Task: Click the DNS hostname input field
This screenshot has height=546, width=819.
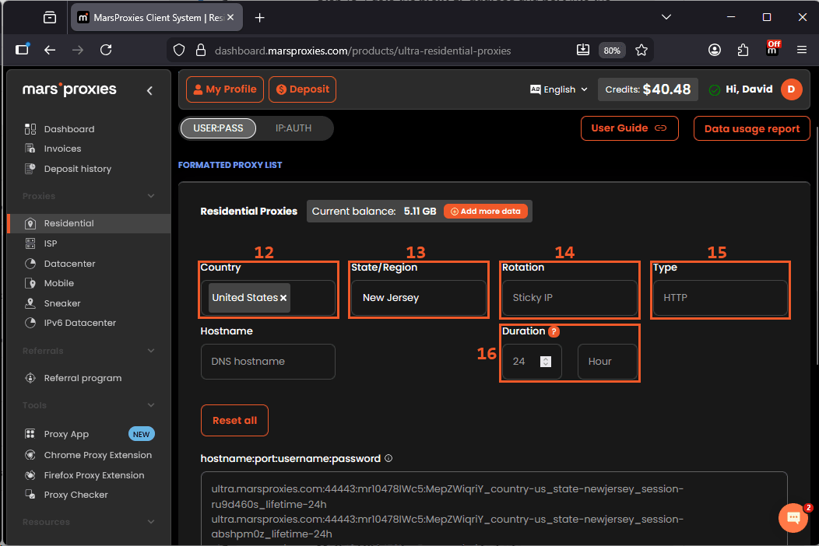Action: point(268,362)
